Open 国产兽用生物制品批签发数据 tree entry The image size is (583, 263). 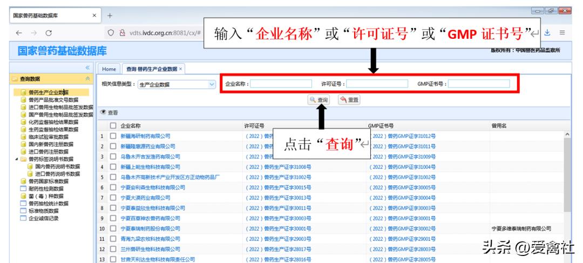[x=61, y=115]
